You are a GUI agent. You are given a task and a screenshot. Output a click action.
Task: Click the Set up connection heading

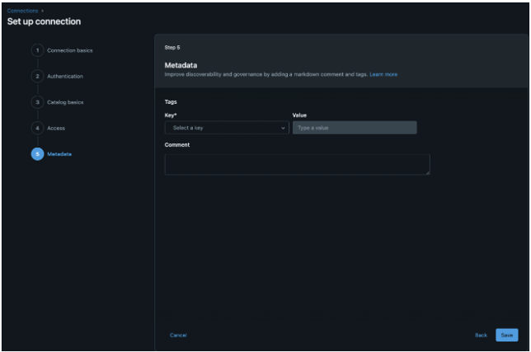(44, 21)
